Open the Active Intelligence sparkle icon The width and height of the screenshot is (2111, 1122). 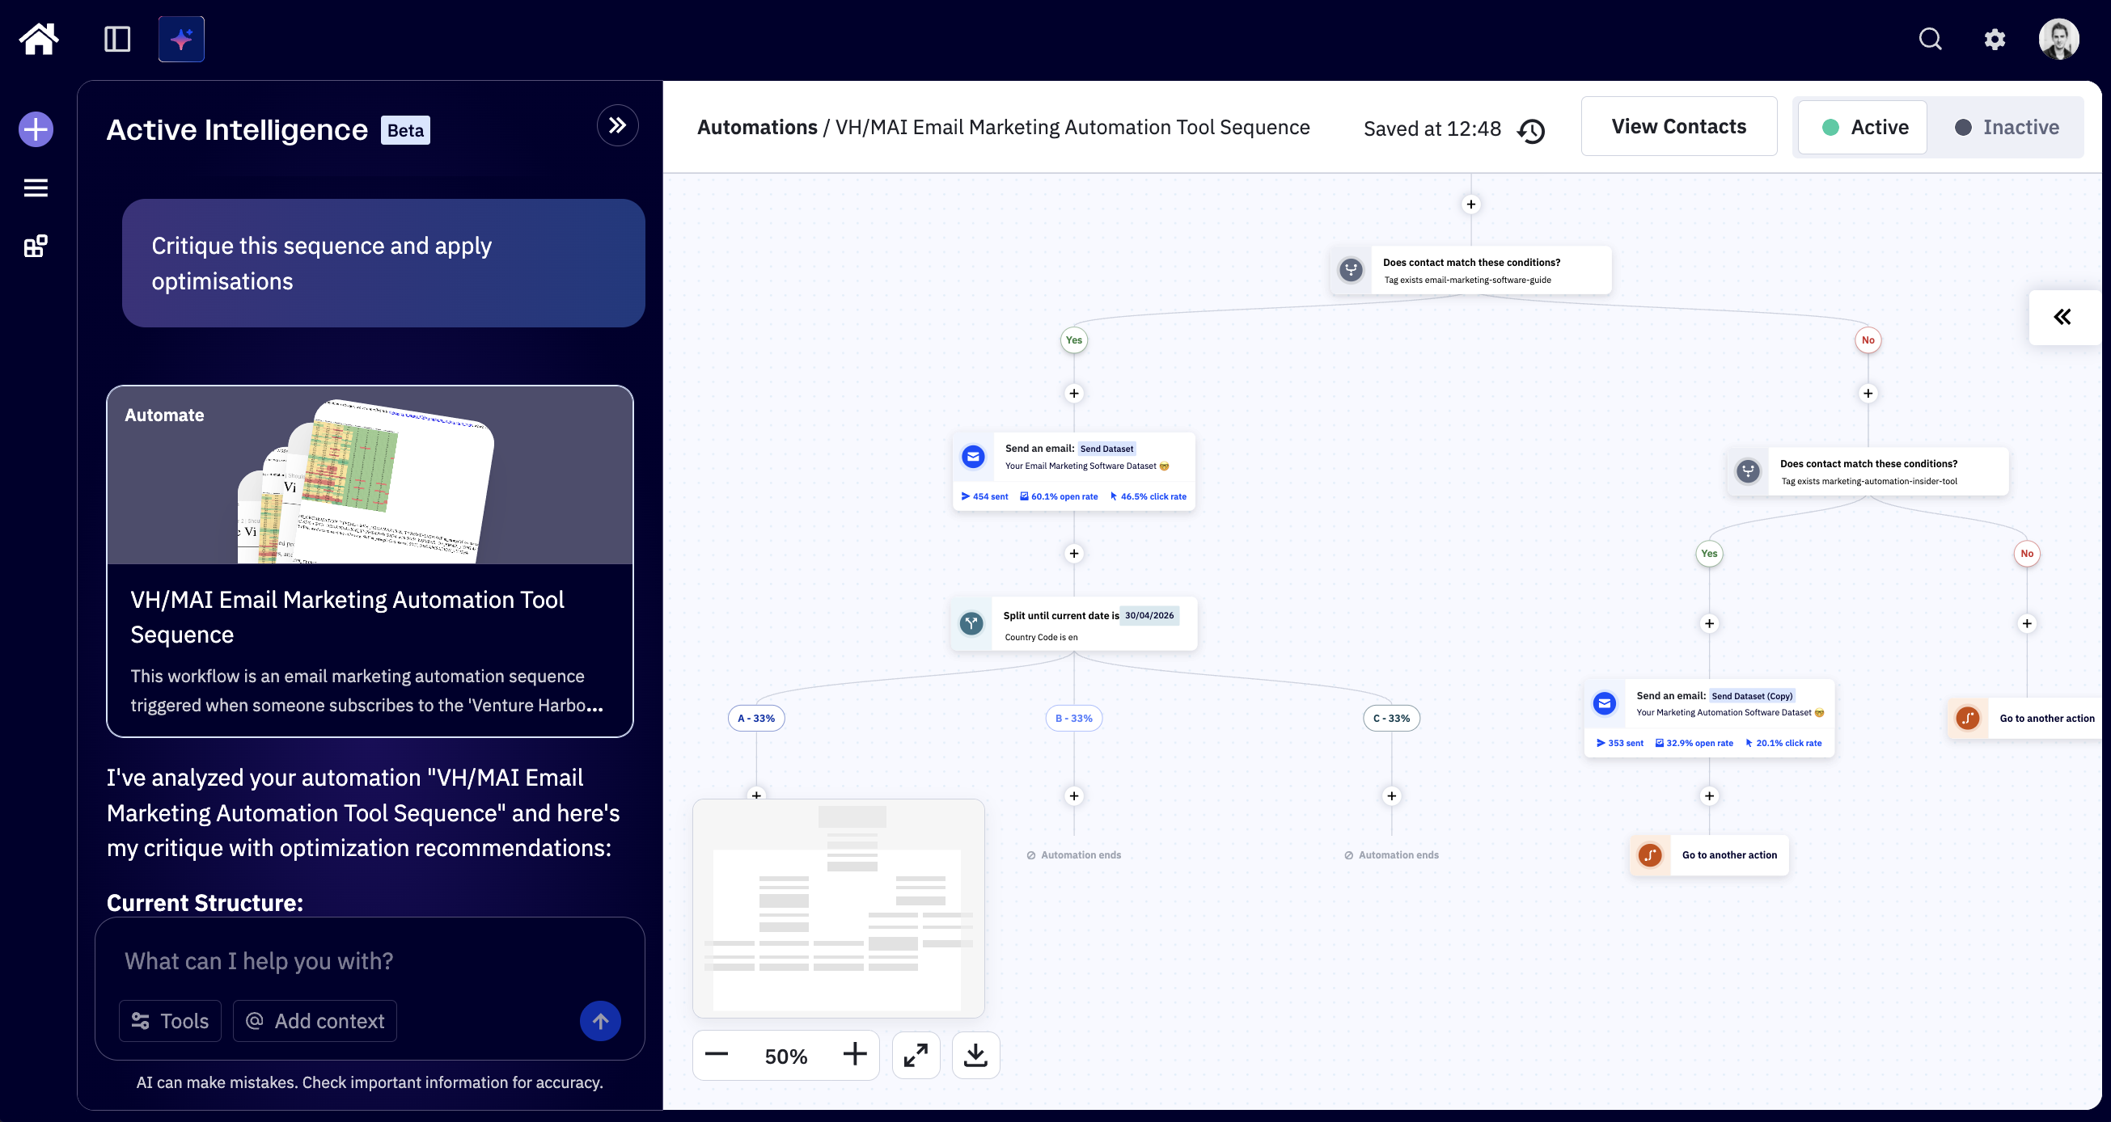coord(181,39)
